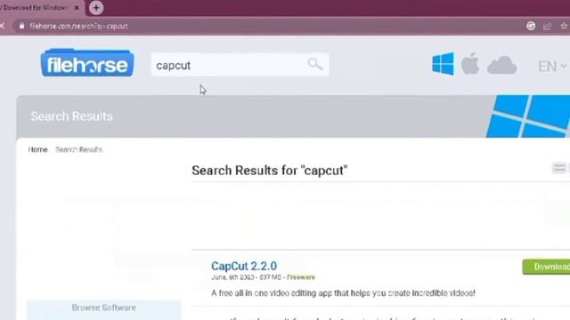Go to the Home breadcrumb link

[37, 149]
